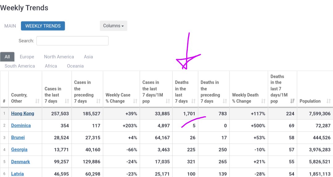
Task: Select Brunei weekly death change +53%
Action: (x=259, y=138)
